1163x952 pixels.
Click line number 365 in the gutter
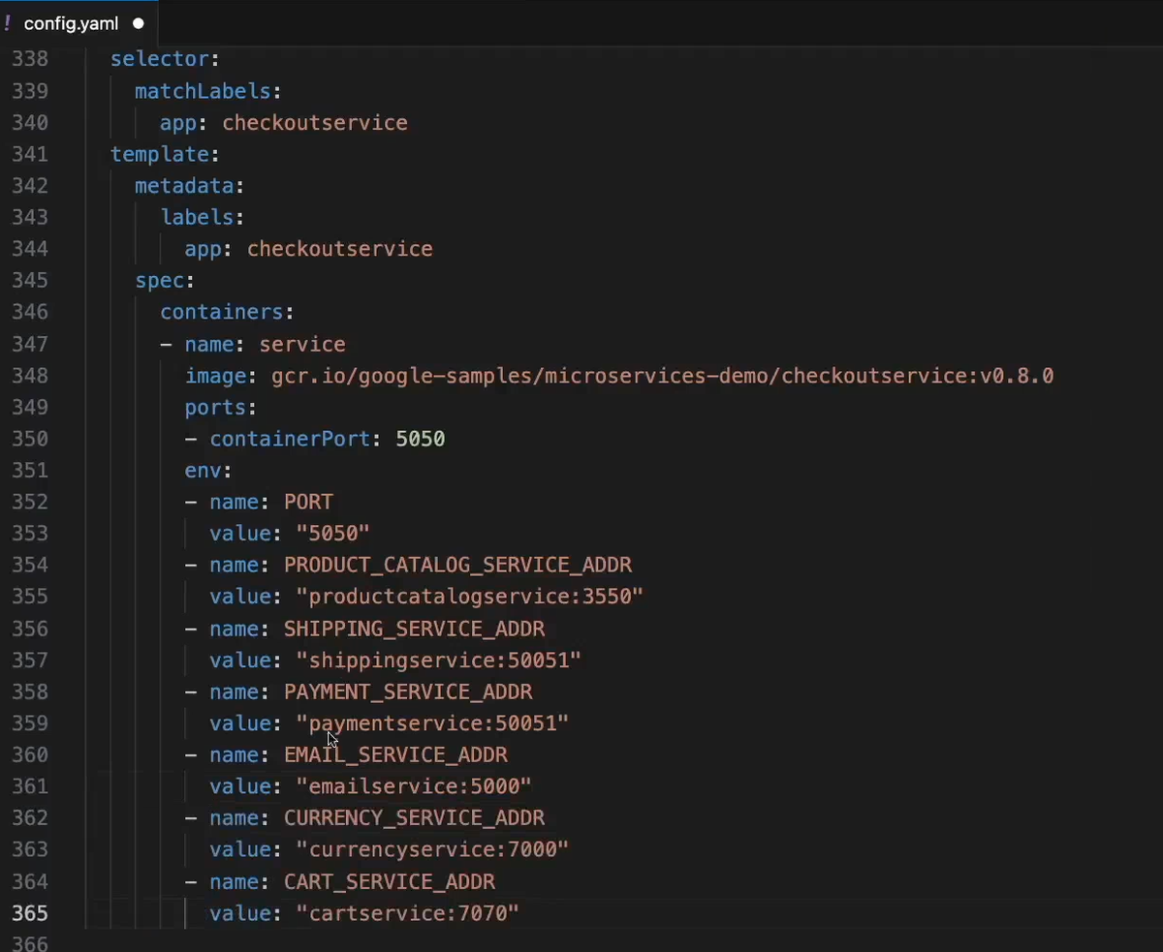tap(30, 913)
